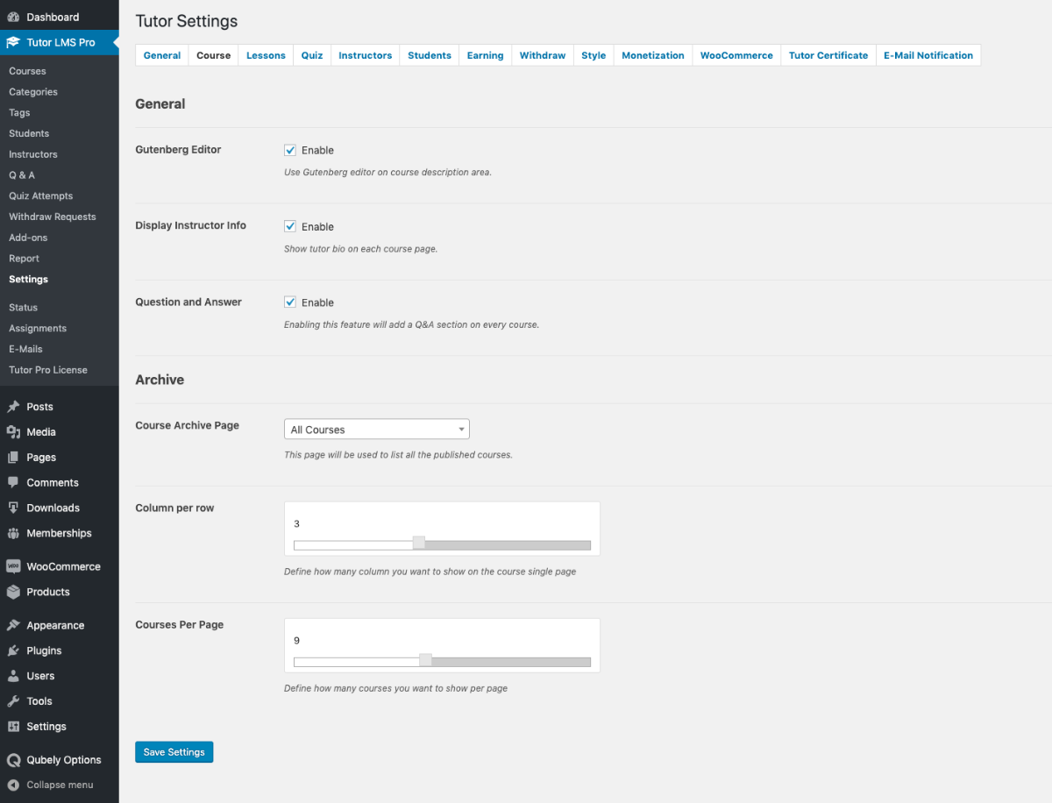Uncheck the Question and Answer checkbox
This screenshot has width=1052, height=803.
click(x=290, y=302)
